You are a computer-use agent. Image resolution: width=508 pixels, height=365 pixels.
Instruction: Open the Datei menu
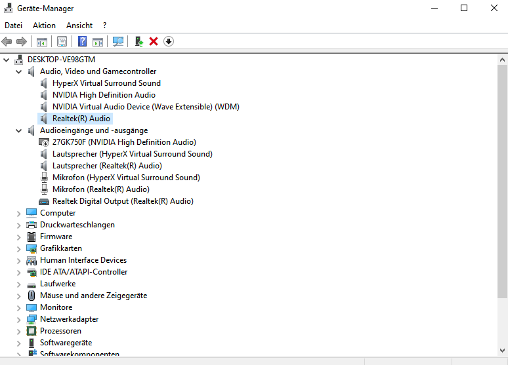pyautogui.click(x=13, y=26)
